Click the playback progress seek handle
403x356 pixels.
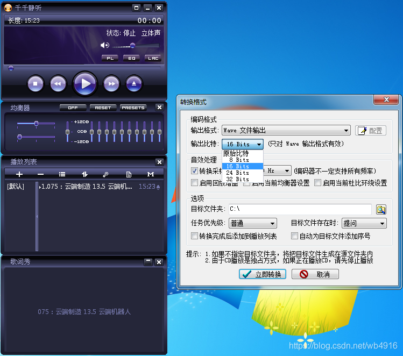click(x=11, y=68)
